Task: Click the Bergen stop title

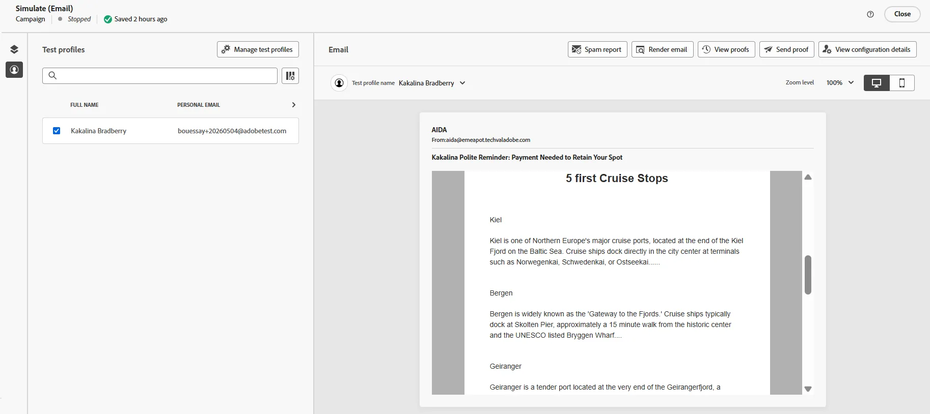Action: [501, 293]
